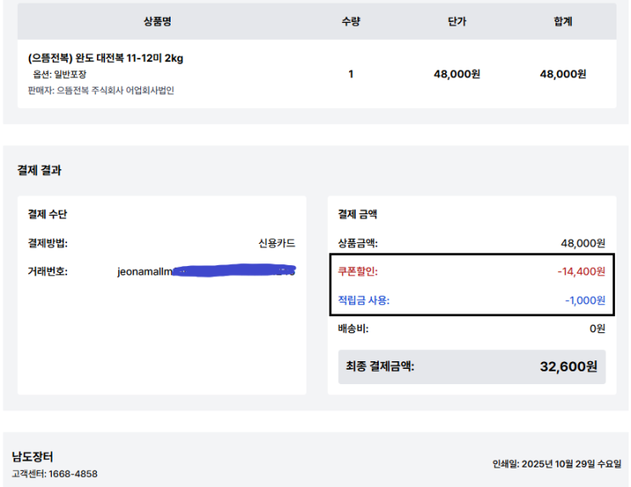Screen dimensions: 631x487
Task: Click the 수량 column header
Action: (x=351, y=21)
